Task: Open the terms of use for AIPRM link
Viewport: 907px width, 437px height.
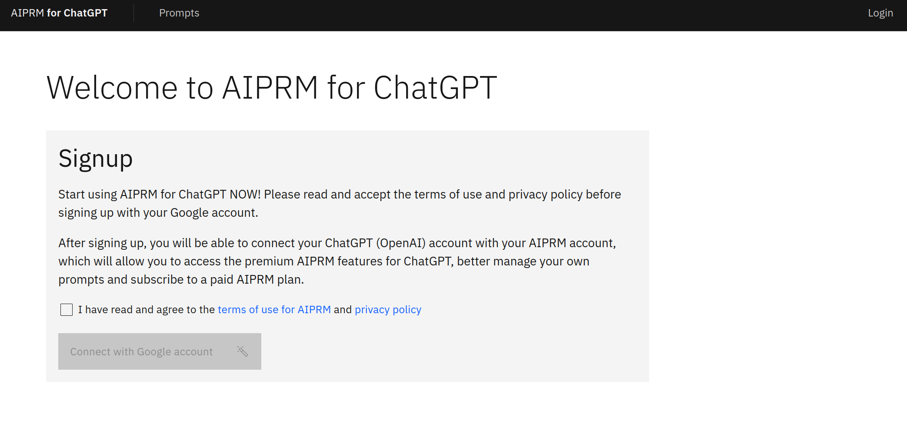Action: click(274, 310)
